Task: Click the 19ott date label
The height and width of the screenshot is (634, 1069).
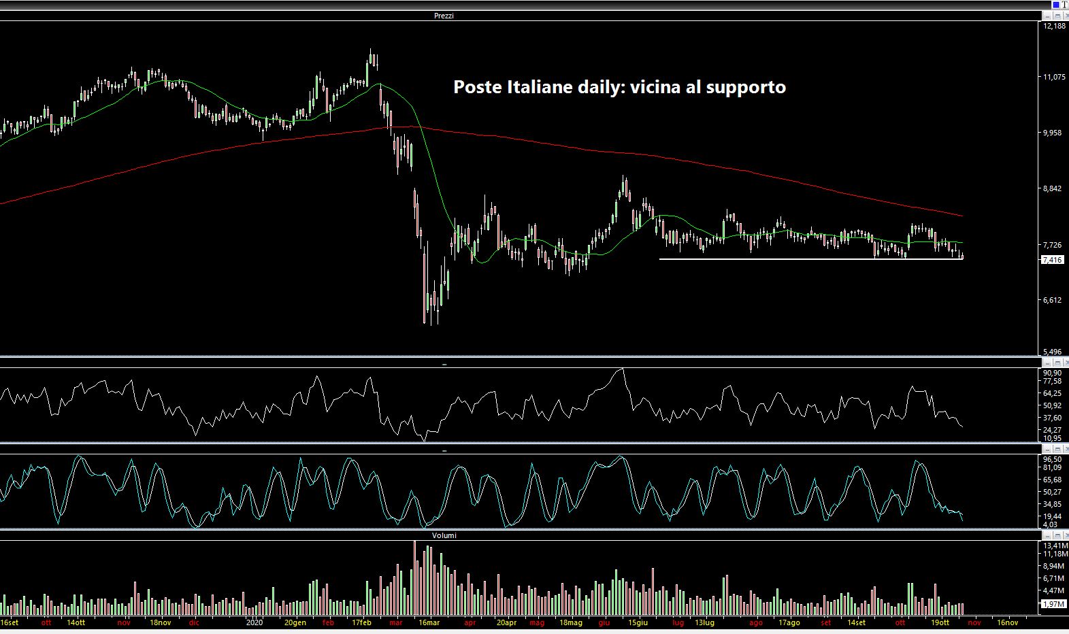Action: click(x=940, y=622)
